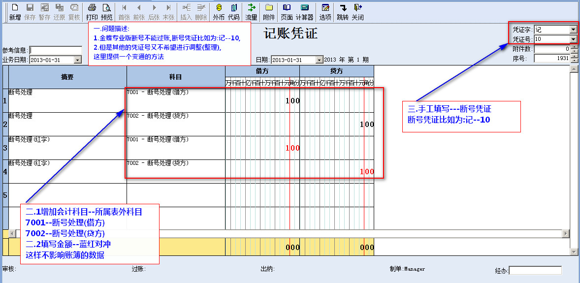Click in the 参考信息 input field
Screen dimensions: 580x283
[56, 50]
